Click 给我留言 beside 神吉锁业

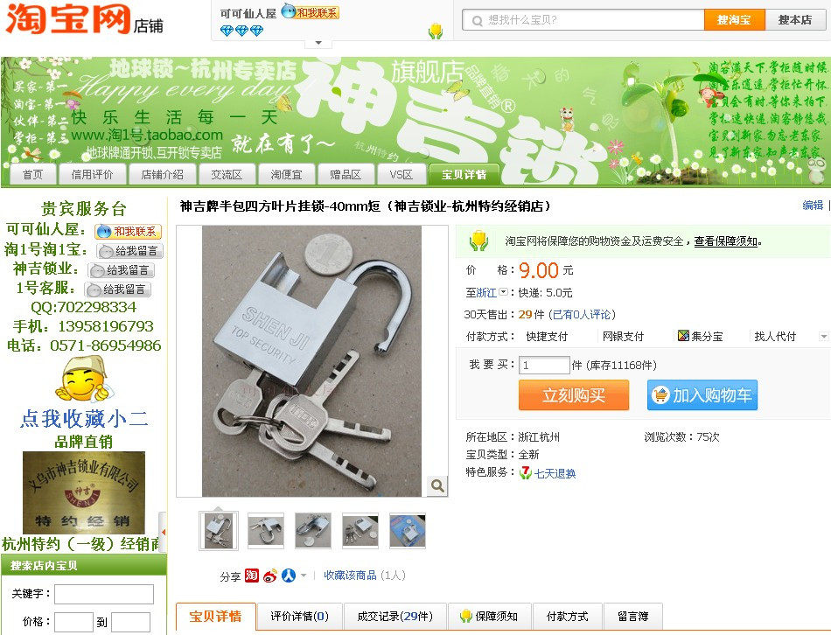[122, 270]
